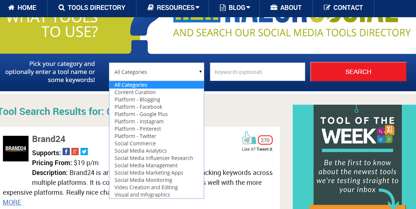Click Brand24's Facebook support icon

click(x=66, y=152)
